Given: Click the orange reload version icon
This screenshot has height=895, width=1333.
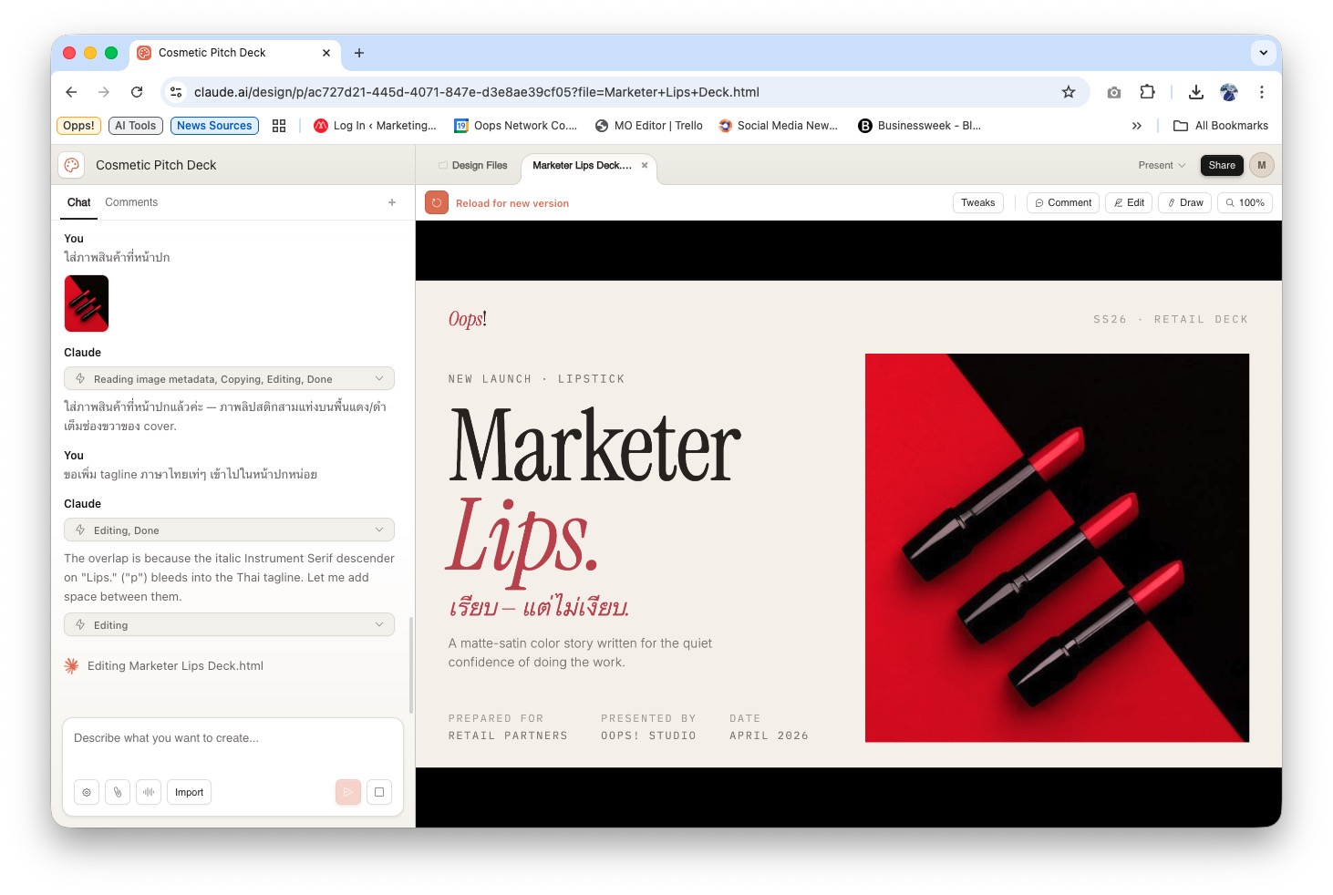Looking at the screenshot, I should coord(437,203).
